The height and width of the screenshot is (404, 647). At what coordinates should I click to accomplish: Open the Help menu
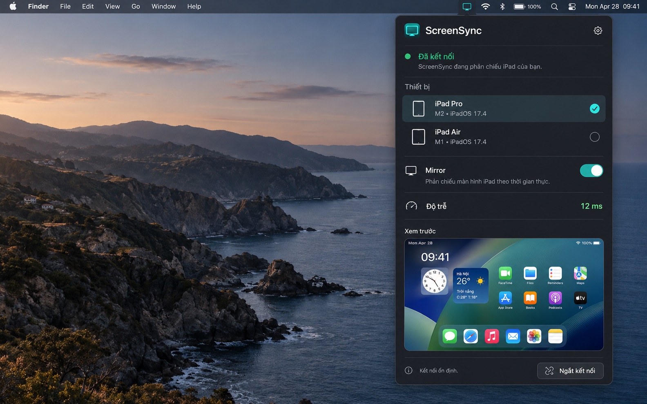194,7
